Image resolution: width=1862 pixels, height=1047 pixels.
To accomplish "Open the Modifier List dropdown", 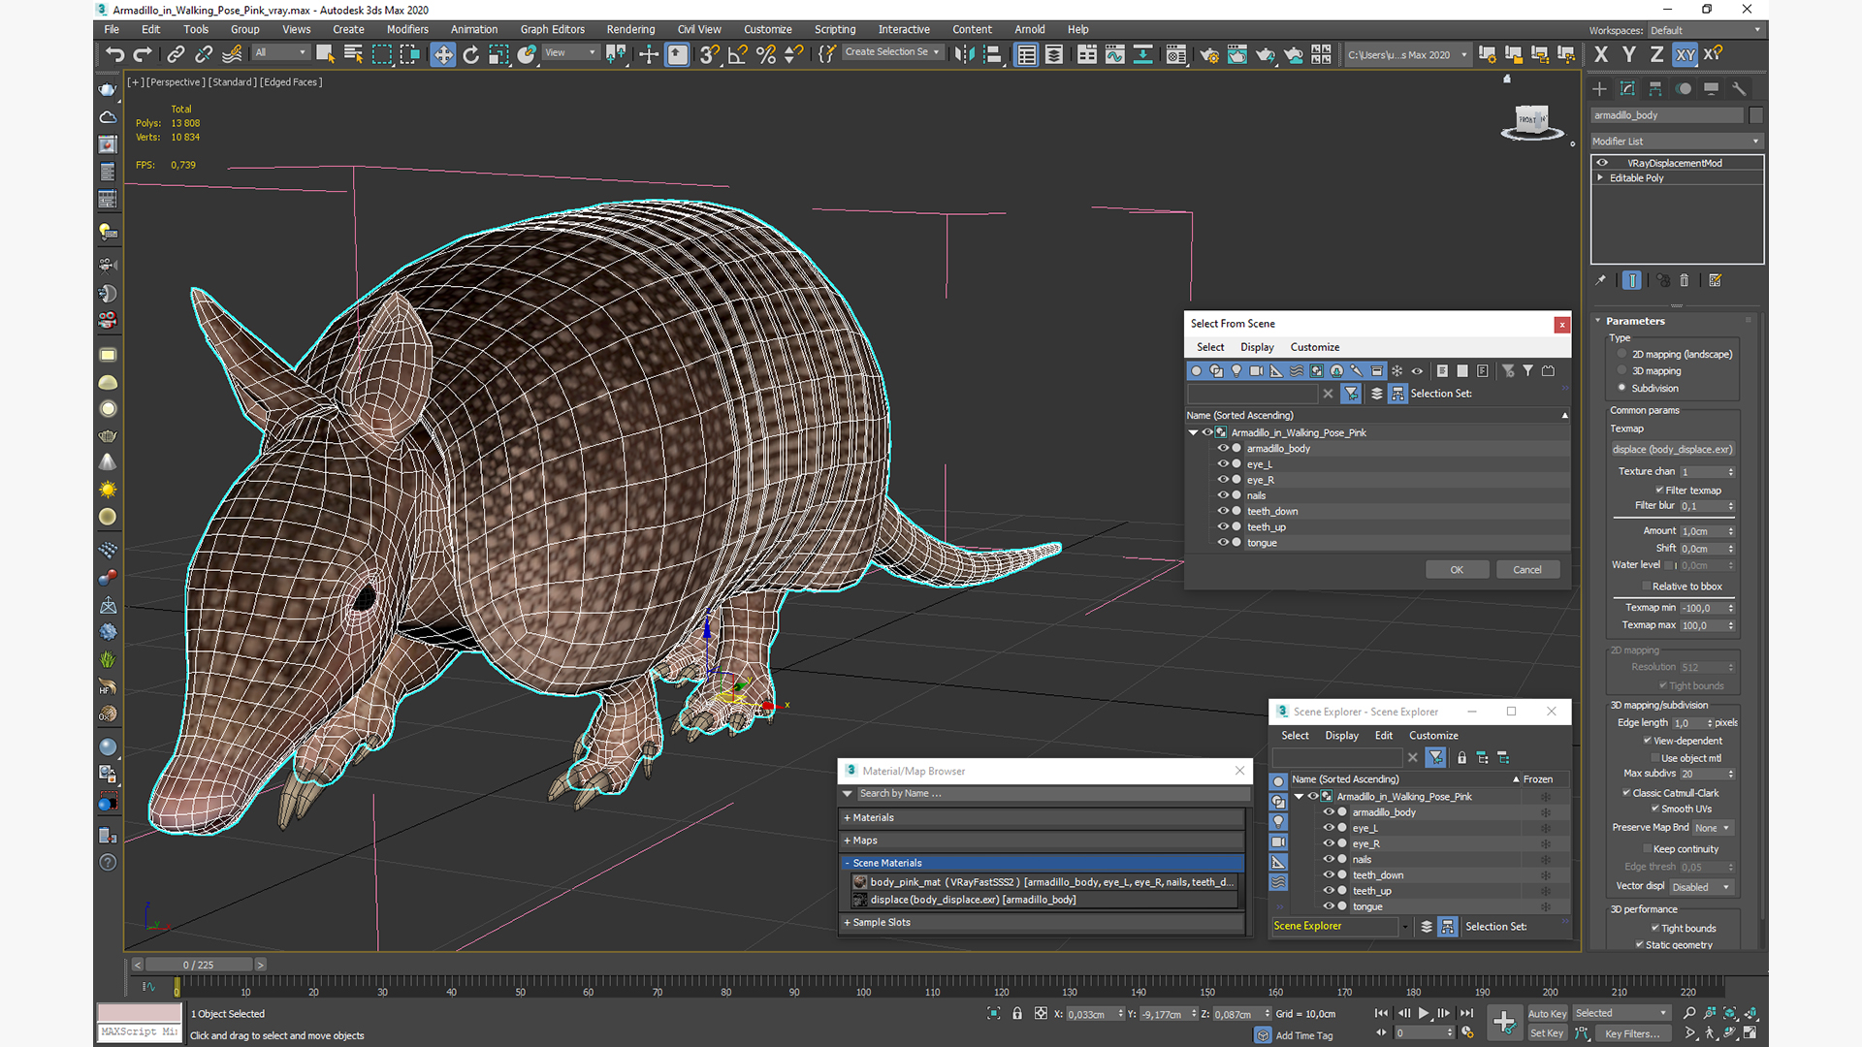I will click(x=1676, y=141).
